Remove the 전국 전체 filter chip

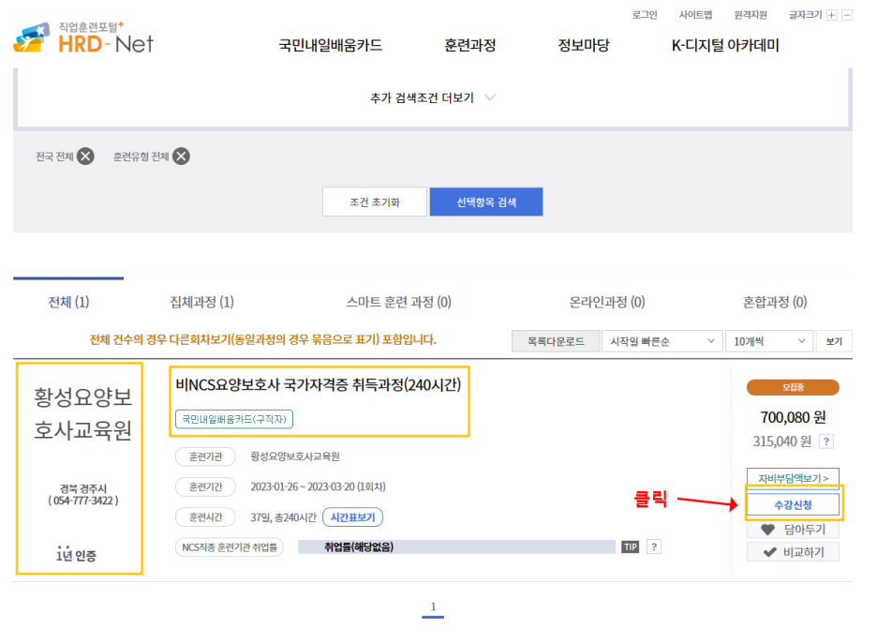85,157
